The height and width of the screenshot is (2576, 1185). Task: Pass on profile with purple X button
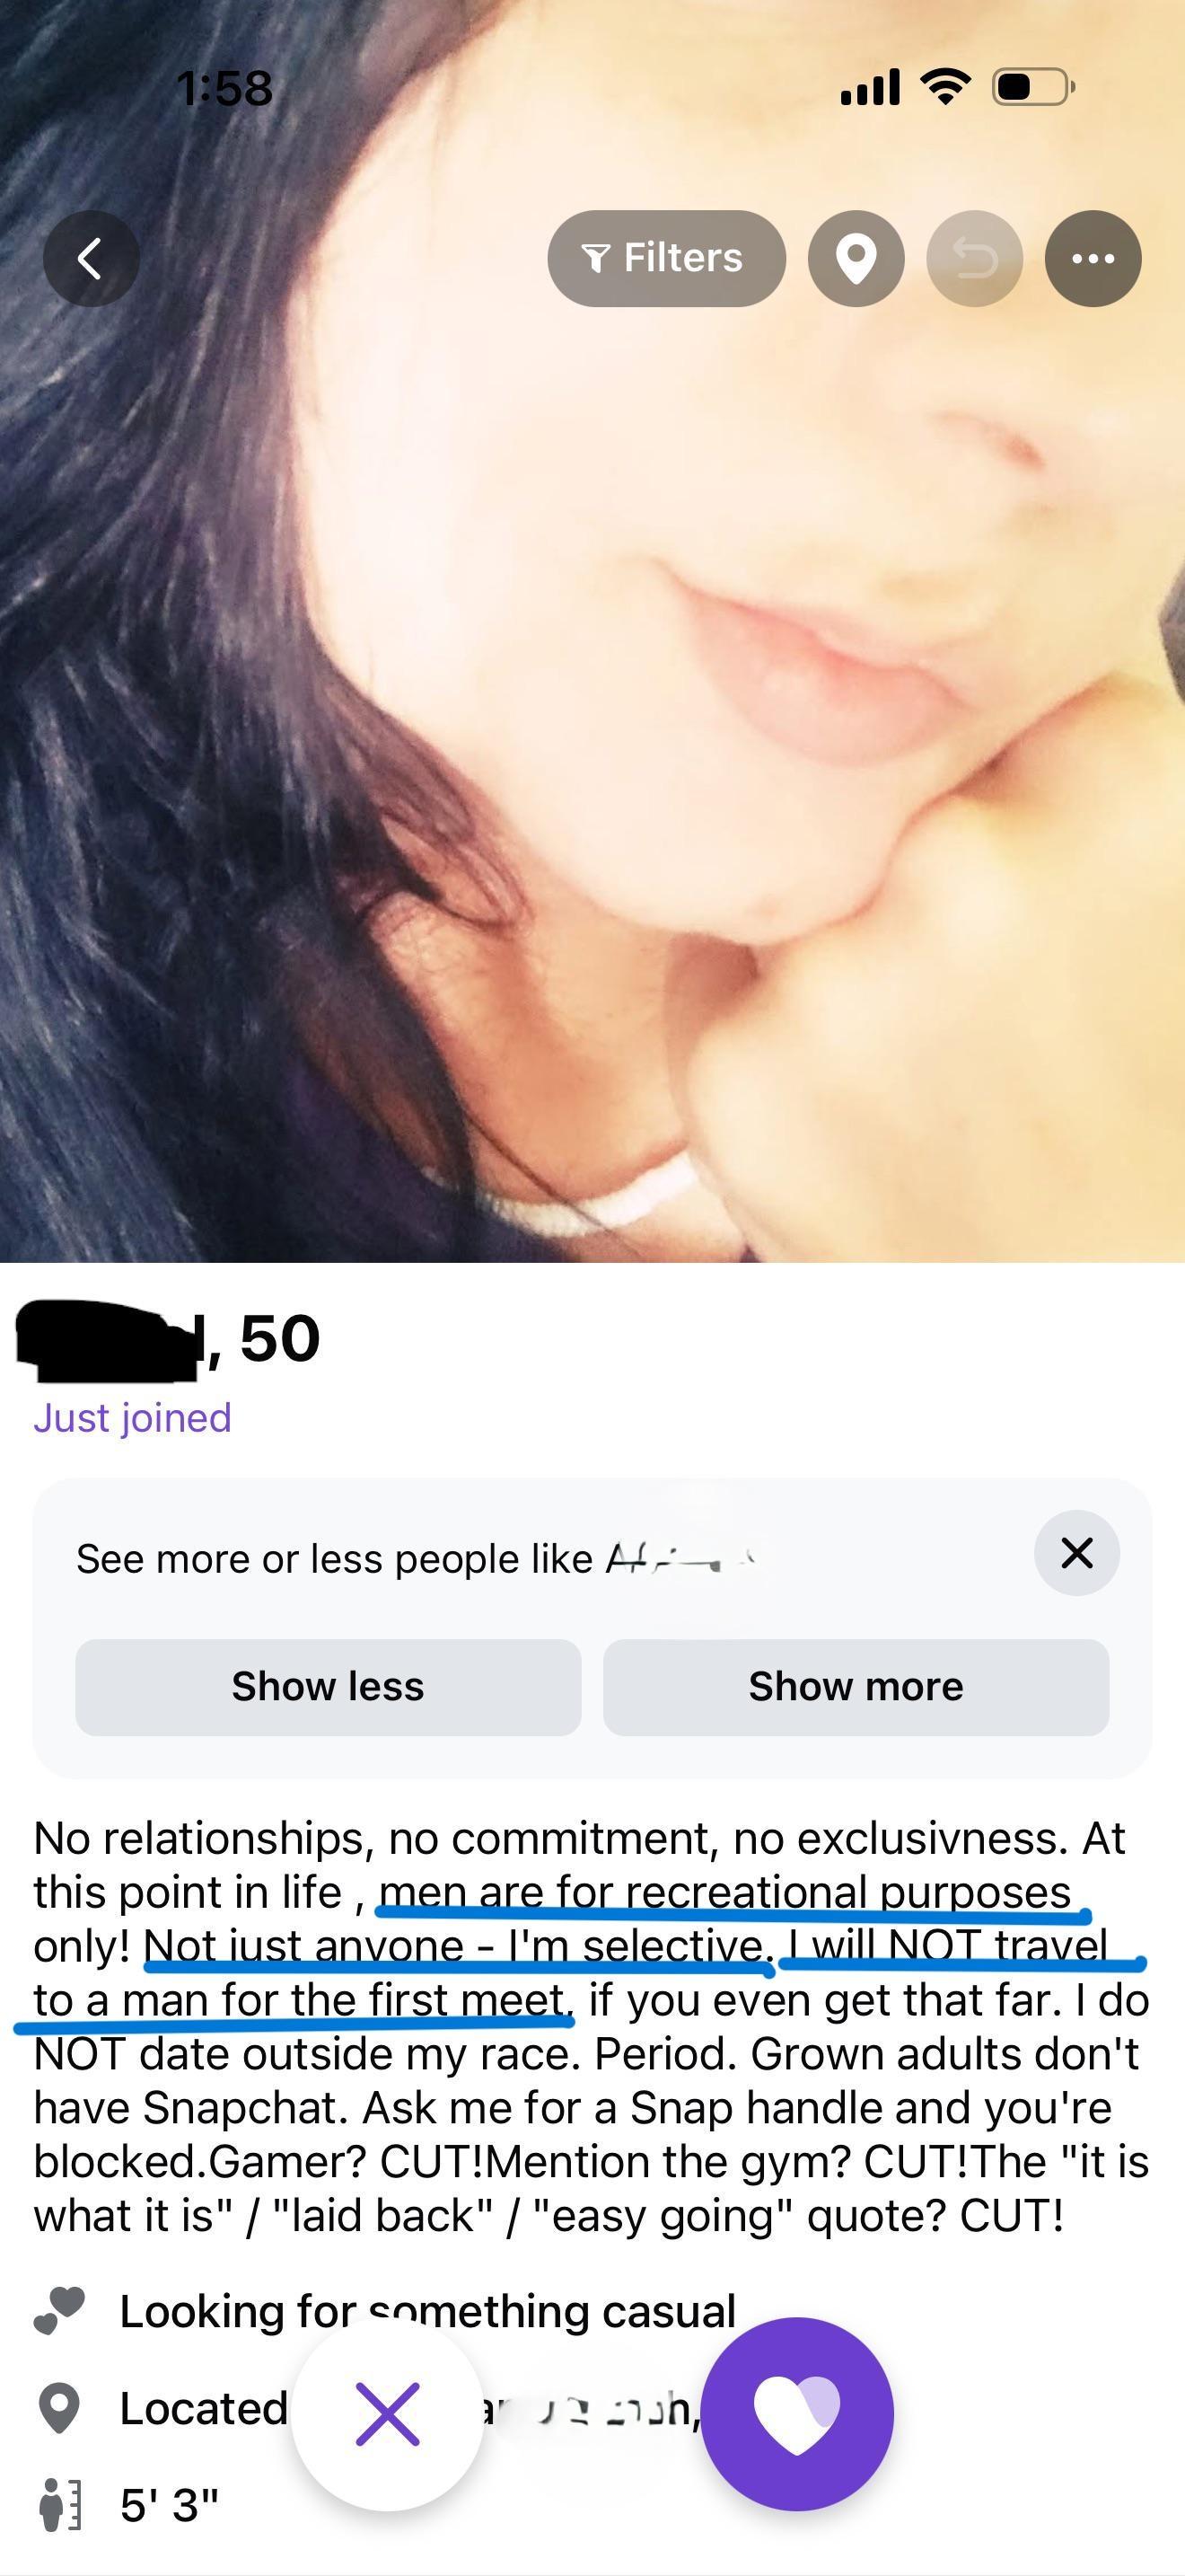click(388, 2414)
